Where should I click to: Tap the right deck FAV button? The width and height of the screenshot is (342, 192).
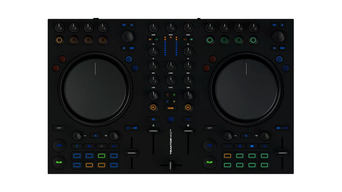pyautogui.click(x=274, y=25)
